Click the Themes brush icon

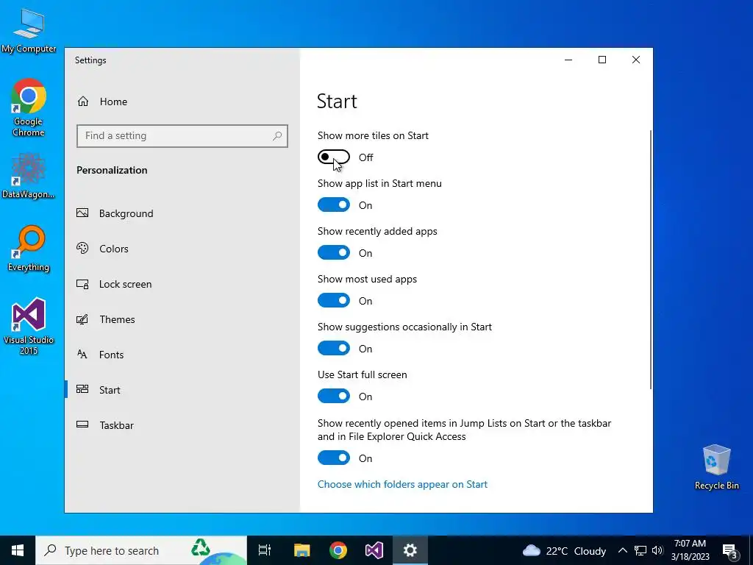click(82, 319)
